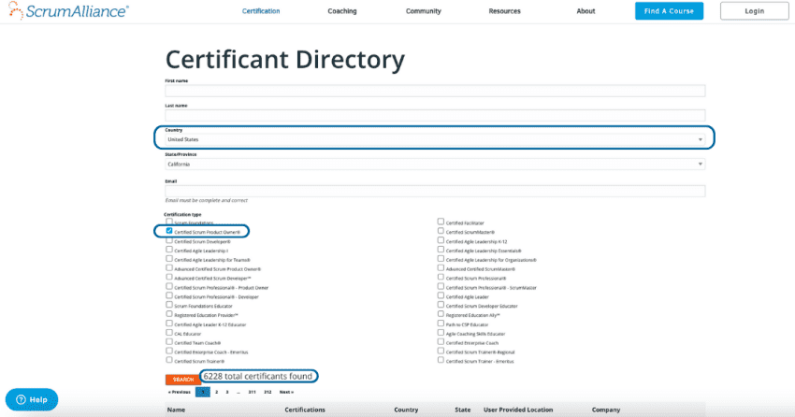The height and width of the screenshot is (417, 795).
Task: Click the Country column header
Action: click(x=406, y=410)
